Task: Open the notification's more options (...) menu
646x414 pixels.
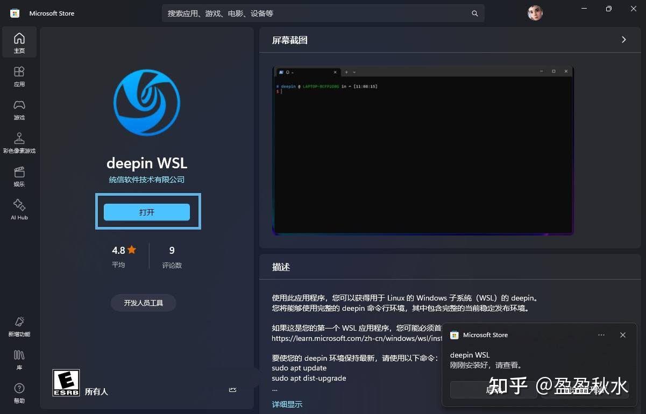Action: (601, 334)
